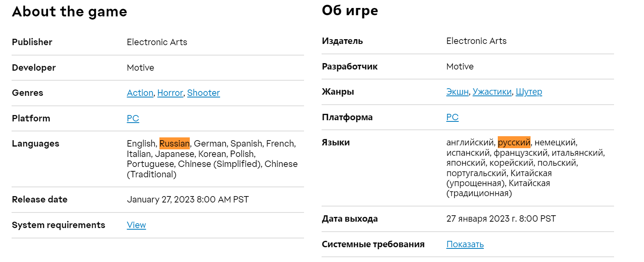644x262 pixels.
Task: Select the English release date text
Action: [x=187, y=200]
